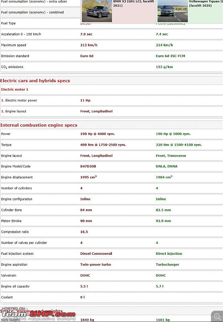The height and width of the screenshot is (322, 223).
Task: Click the 'Twin-power turbo' aspiration value
Action: click(95, 264)
